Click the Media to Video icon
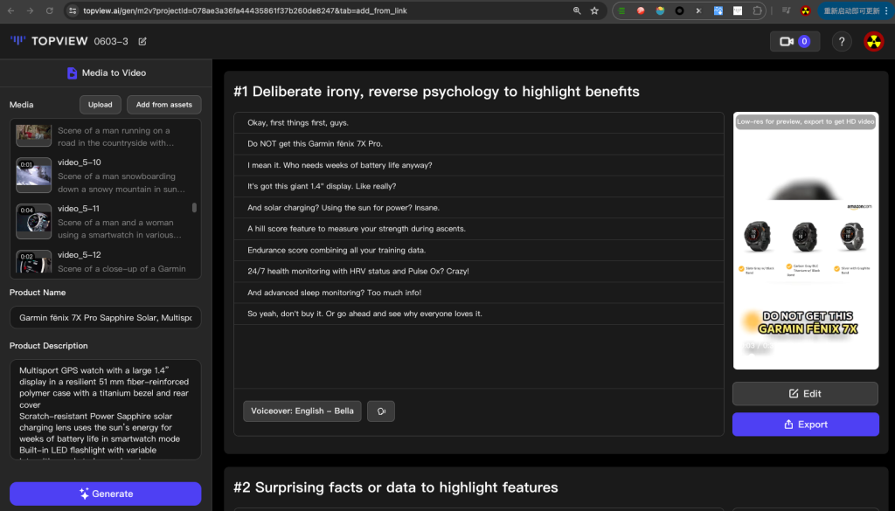895x511 pixels. click(x=72, y=73)
